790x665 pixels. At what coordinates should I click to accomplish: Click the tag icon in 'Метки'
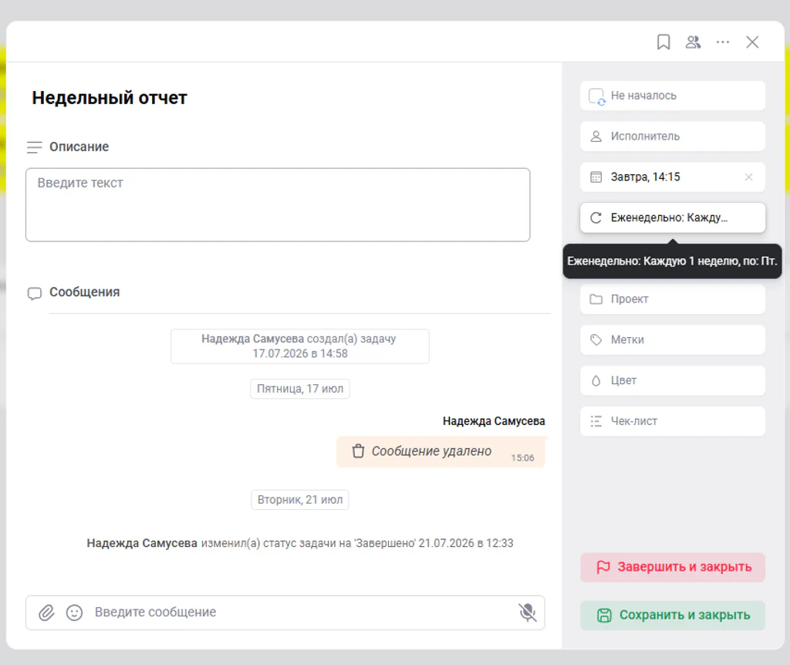click(596, 340)
